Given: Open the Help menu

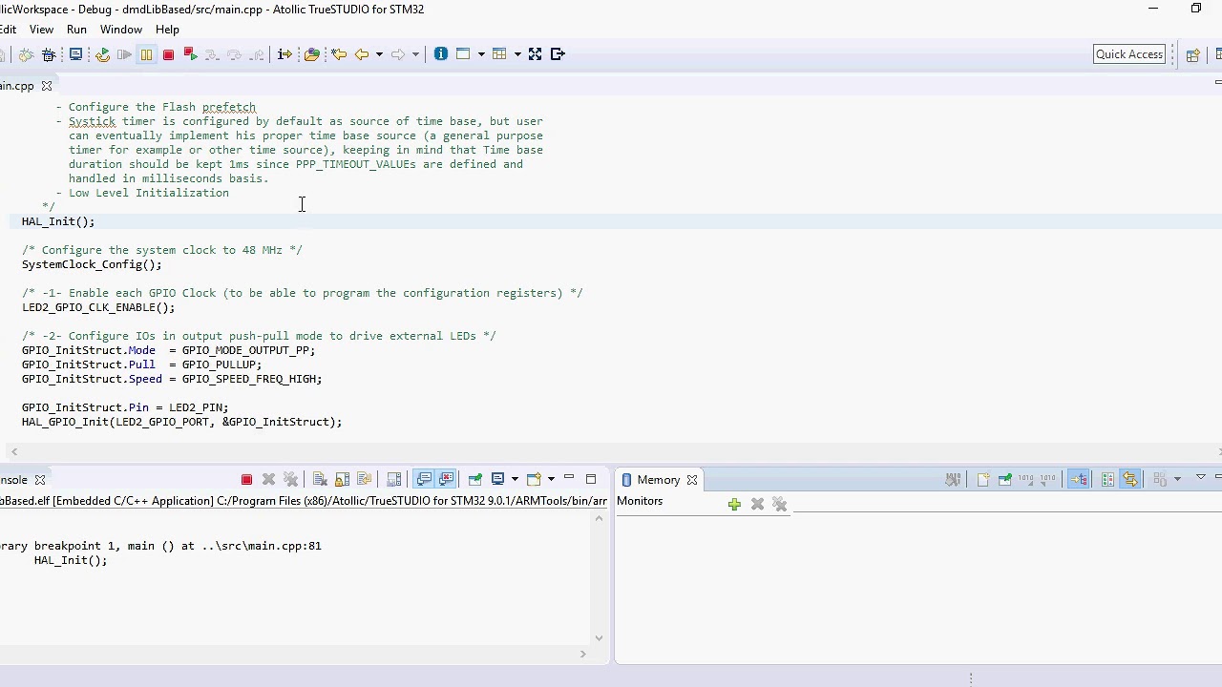Looking at the screenshot, I should pyautogui.click(x=167, y=30).
